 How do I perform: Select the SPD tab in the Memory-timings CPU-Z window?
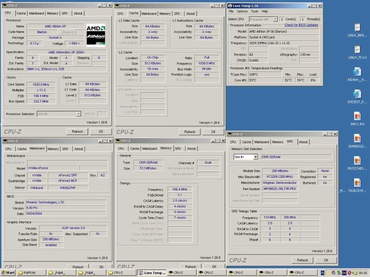178,149
